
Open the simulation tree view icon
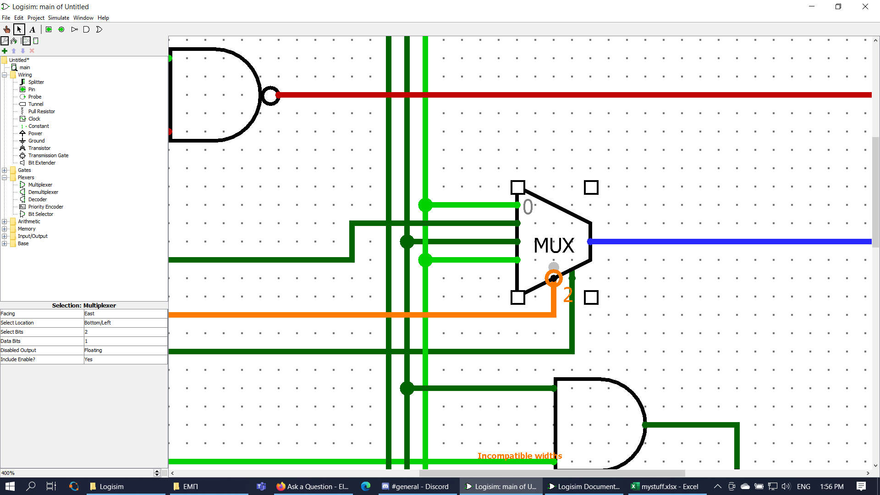point(13,41)
